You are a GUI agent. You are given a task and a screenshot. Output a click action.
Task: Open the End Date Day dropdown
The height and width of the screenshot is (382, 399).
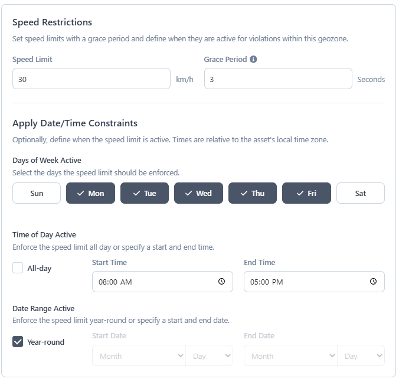pyautogui.click(x=361, y=355)
